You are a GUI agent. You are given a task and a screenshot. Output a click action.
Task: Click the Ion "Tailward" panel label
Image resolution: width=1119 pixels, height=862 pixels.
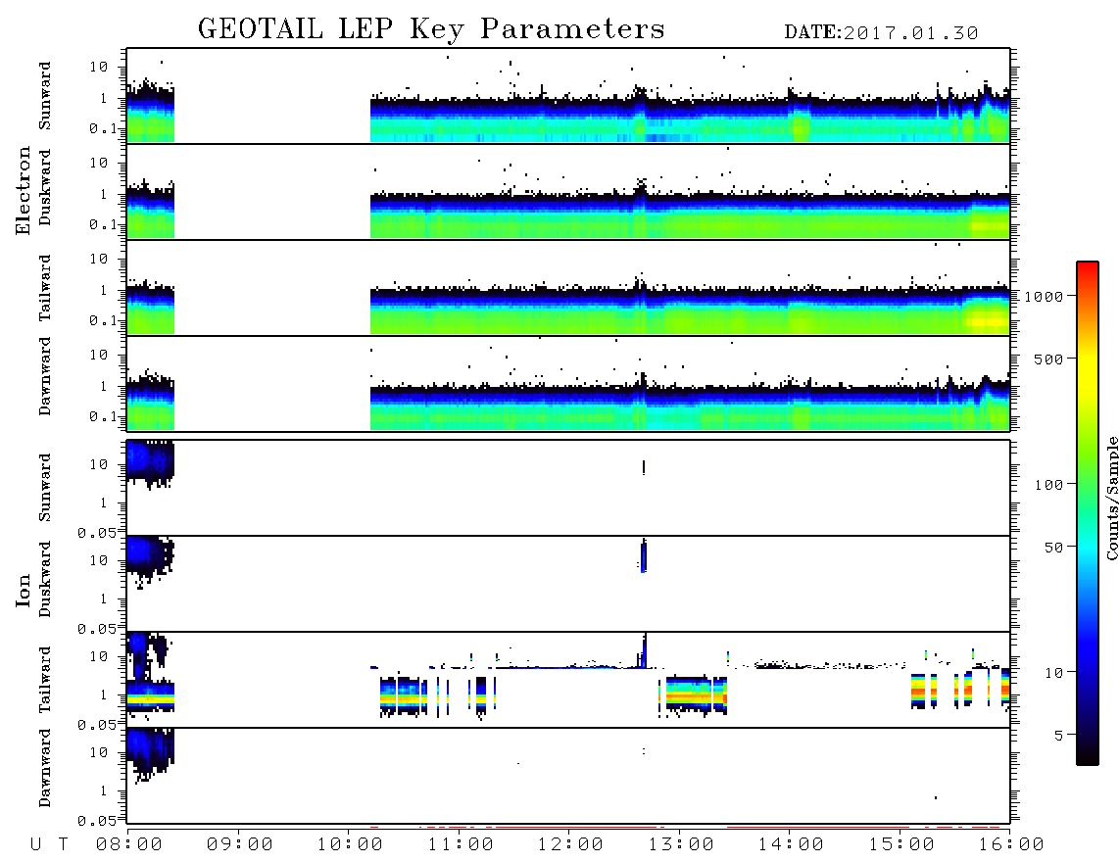45,680
